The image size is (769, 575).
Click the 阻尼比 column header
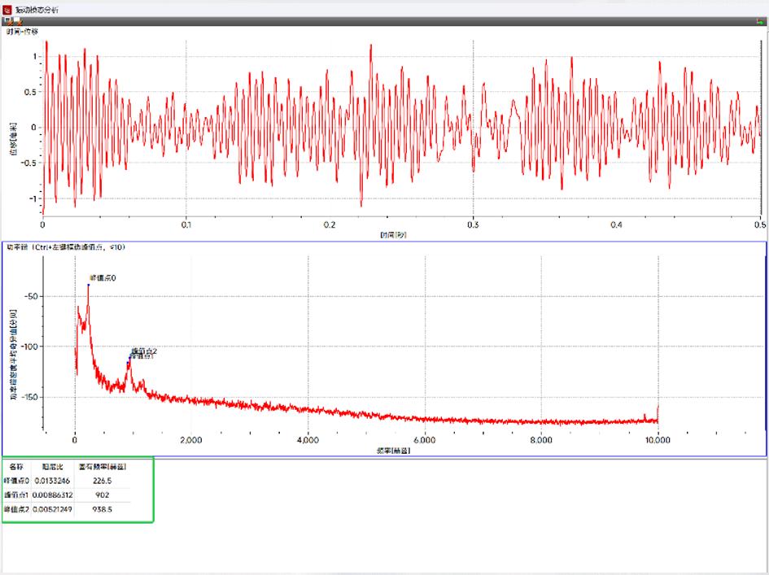(50, 468)
